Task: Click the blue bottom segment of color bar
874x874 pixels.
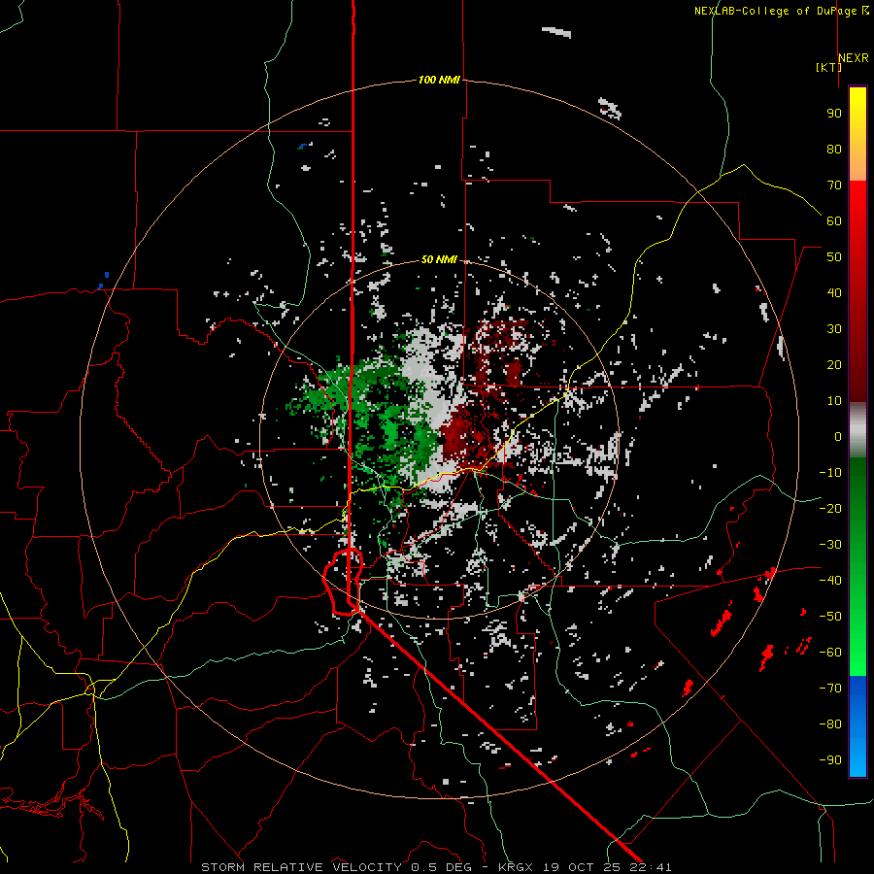Action: tap(857, 726)
